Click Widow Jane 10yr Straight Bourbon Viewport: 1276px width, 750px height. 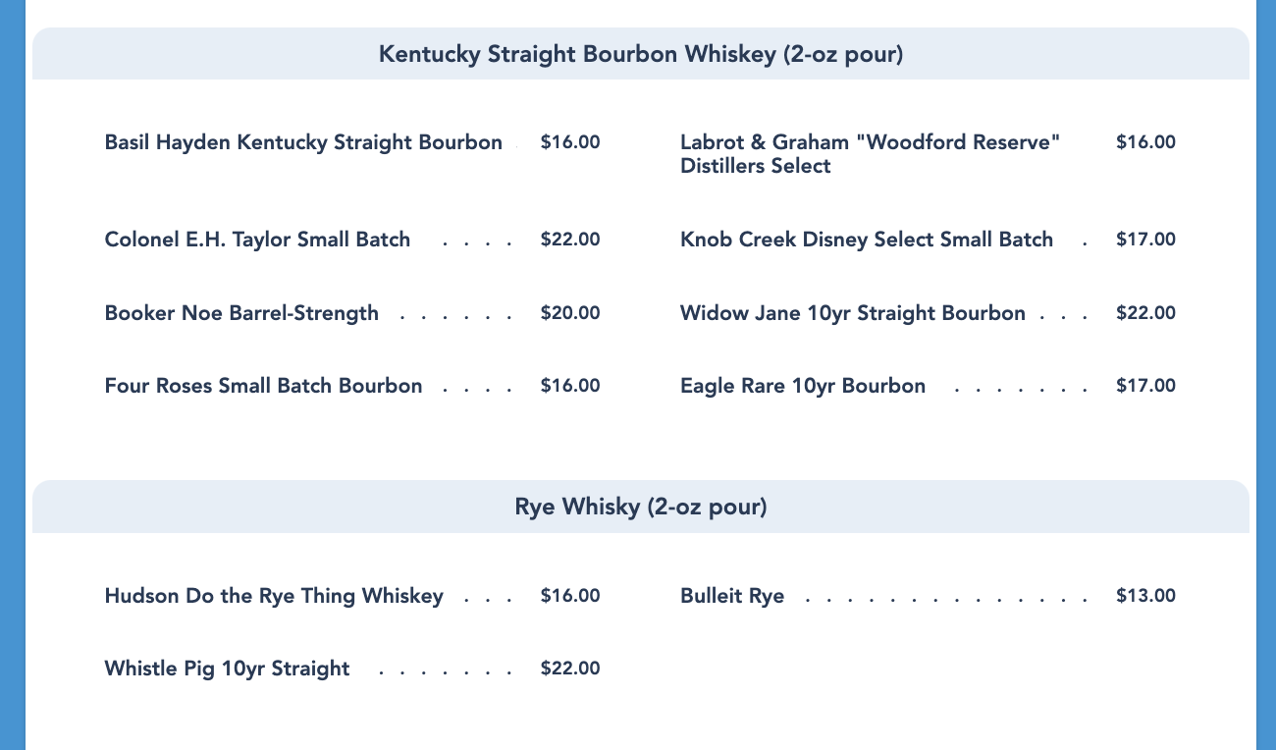point(852,313)
